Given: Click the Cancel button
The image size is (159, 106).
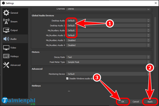Looking at the screenshot, I should click(136, 102).
